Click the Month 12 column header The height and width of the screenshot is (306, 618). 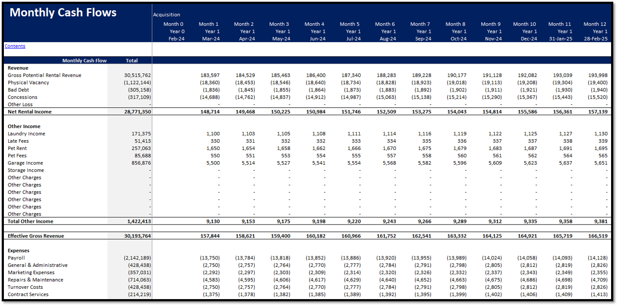pyautogui.click(x=595, y=24)
